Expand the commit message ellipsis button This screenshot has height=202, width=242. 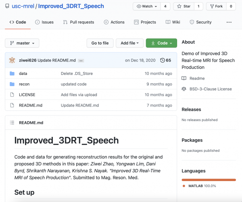pyautogui.click(x=81, y=60)
